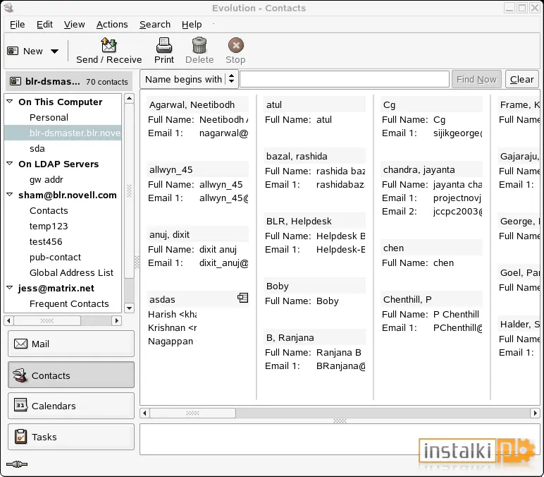Open the File menu

point(18,24)
